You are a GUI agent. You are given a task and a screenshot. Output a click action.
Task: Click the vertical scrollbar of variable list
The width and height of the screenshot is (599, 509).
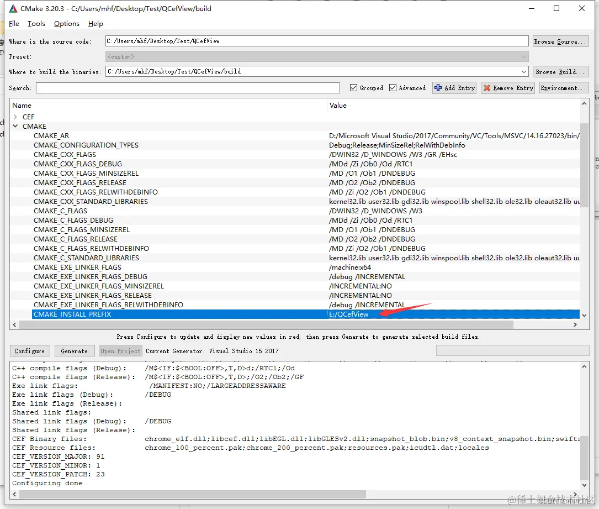point(584,165)
